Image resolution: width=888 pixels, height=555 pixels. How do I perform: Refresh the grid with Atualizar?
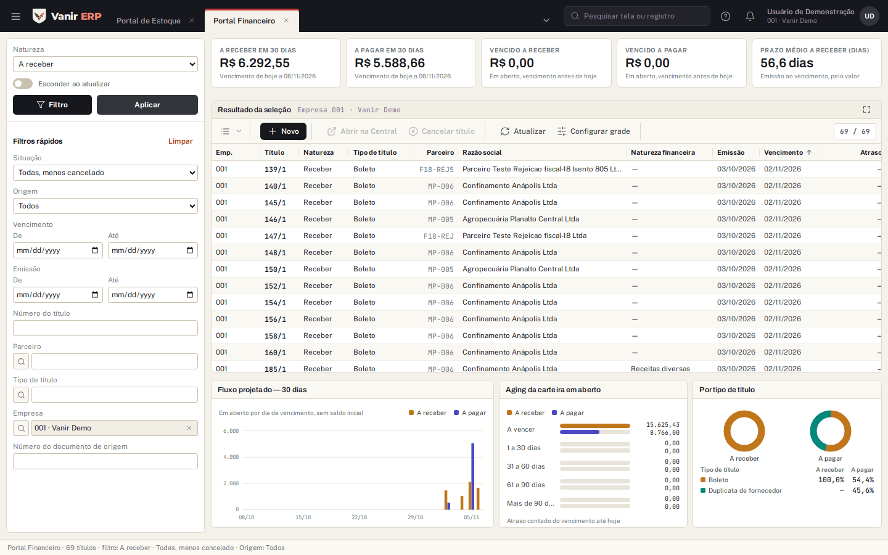pos(523,131)
